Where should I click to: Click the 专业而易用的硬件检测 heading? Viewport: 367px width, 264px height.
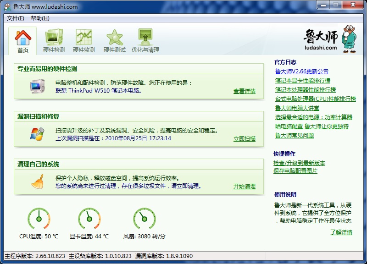(47, 69)
